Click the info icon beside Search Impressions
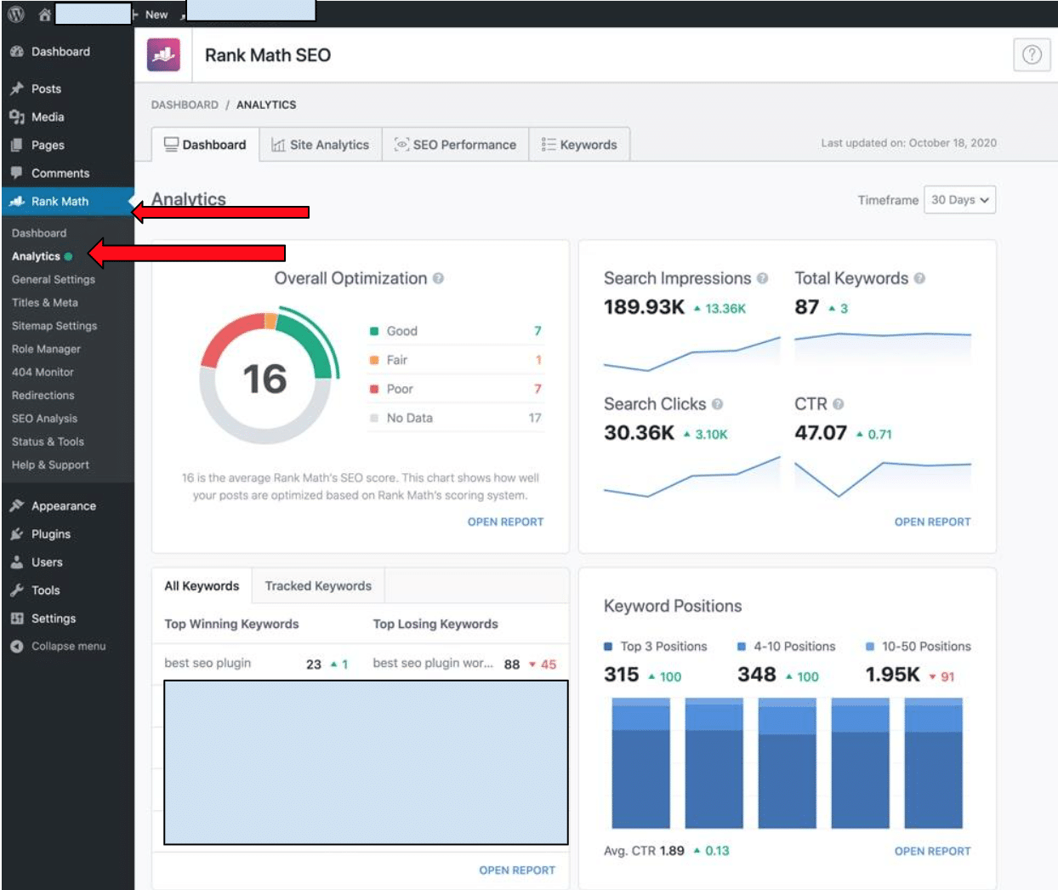 [762, 278]
